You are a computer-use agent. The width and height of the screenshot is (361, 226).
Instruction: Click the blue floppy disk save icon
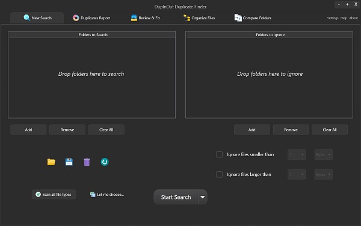click(69, 162)
